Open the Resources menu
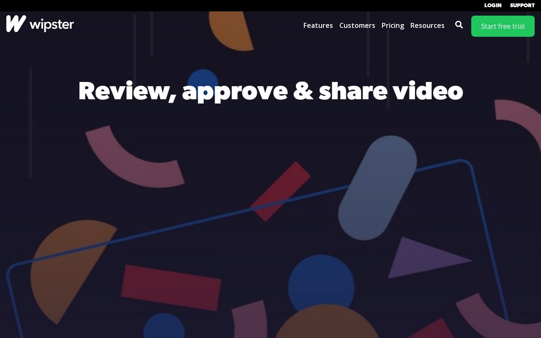 pos(427,25)
